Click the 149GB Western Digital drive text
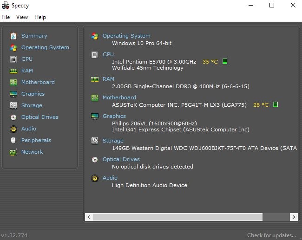Viewport: 302px width, 240px height. pyautogui.click(x=204, y=148)
